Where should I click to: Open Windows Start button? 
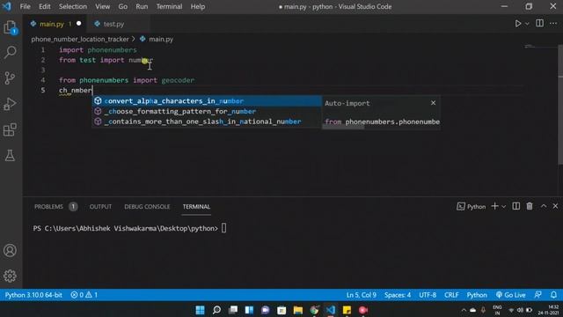(x=200, y=310)
